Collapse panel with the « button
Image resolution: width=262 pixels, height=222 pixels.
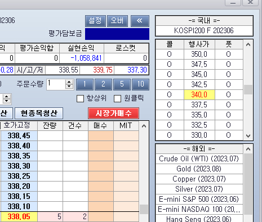[140, 21]
